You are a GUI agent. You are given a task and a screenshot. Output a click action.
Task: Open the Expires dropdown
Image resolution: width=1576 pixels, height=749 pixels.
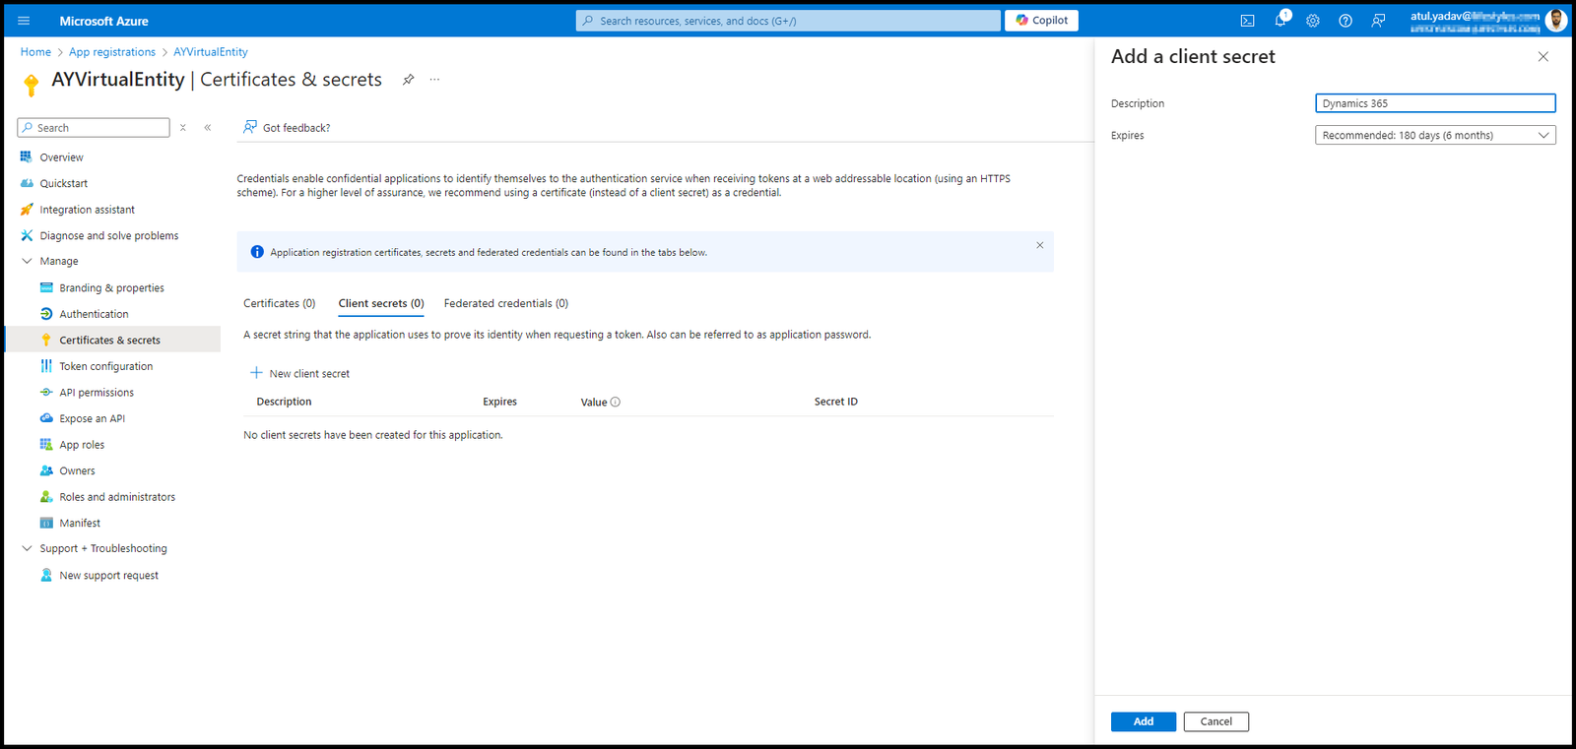click(x=1435, y=135)
